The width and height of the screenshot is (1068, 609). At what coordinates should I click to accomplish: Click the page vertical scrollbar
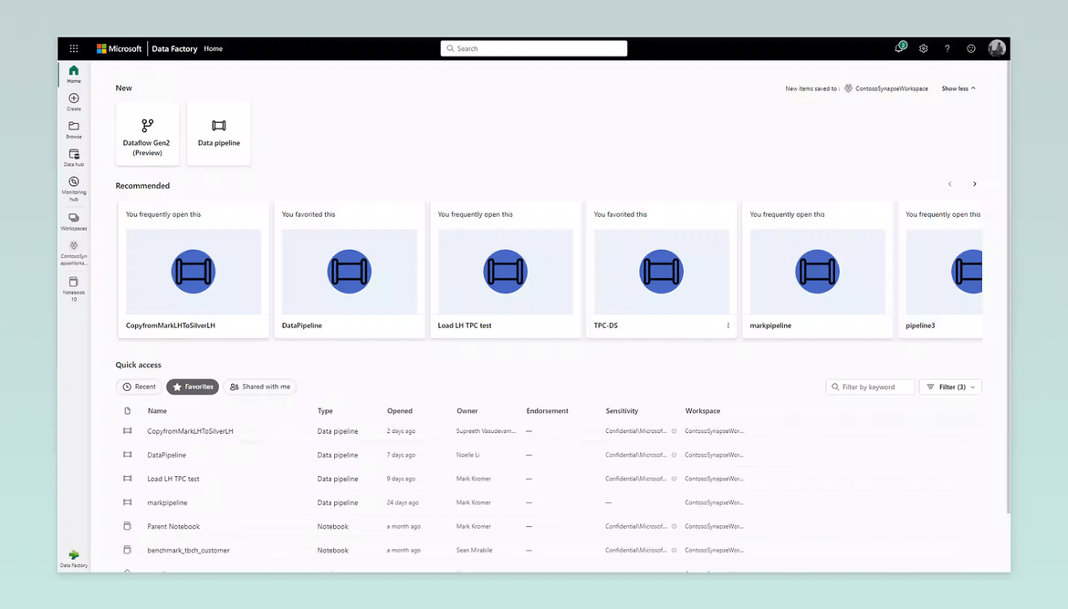pos(1008,289)
